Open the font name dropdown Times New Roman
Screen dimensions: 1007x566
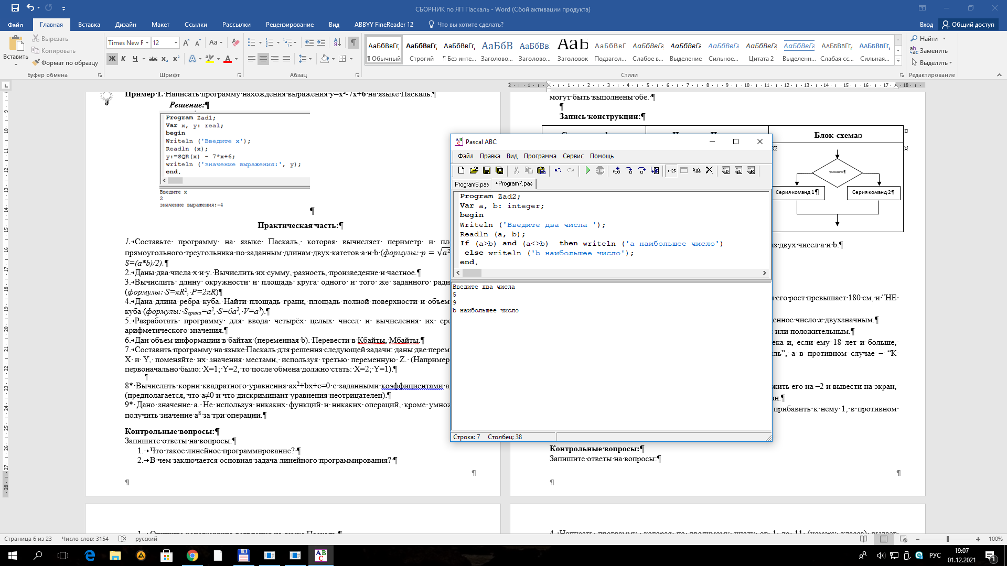pyautogui.click(x=147, y=43)
